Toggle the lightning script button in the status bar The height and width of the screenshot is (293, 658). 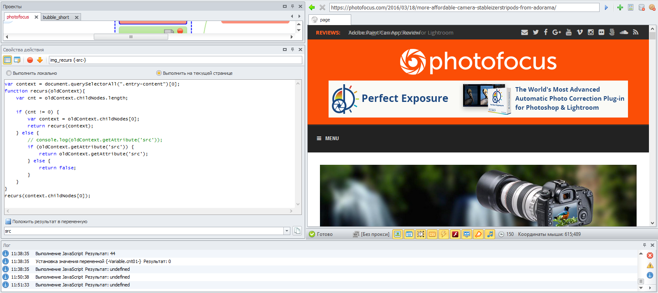[x=444, y=234]
